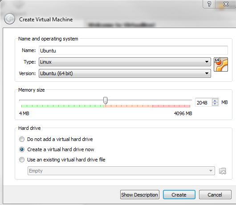Click the Show Description button
The height and width of the screenshot is (205, 236).
(x=140, y=195)
